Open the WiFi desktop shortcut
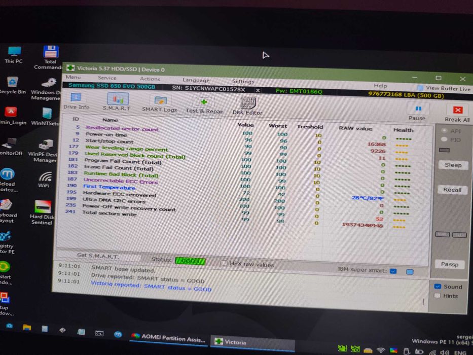Viewport: 473px width, 355px height. click(x=44, y=180)
